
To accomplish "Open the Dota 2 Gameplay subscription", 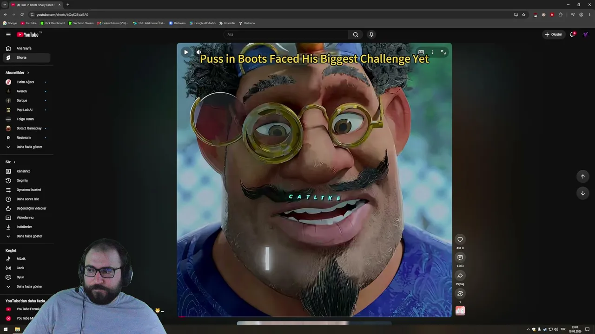I will pos(26,128).
